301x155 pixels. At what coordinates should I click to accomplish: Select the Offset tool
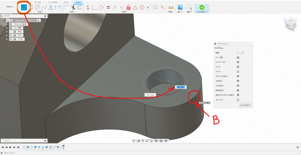[x=80, y=7]
